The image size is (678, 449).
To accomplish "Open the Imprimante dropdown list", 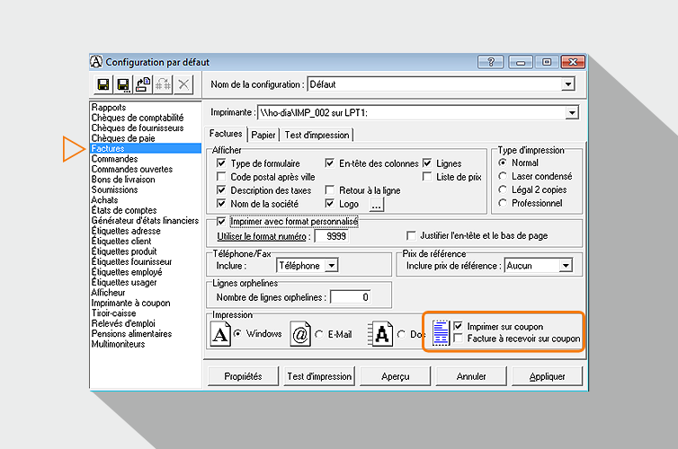I will click(x=572, y=112).
